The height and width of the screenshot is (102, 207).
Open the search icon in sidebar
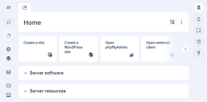9,22
